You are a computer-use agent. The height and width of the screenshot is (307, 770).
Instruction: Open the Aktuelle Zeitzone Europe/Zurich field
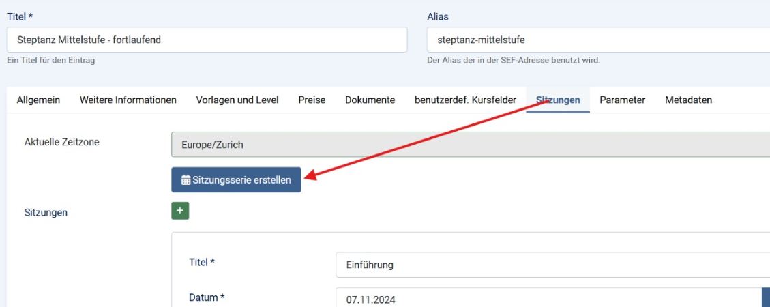[x=471, y=145]
